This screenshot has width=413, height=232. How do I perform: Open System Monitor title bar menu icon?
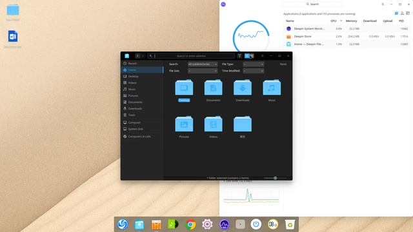[383, 5]
